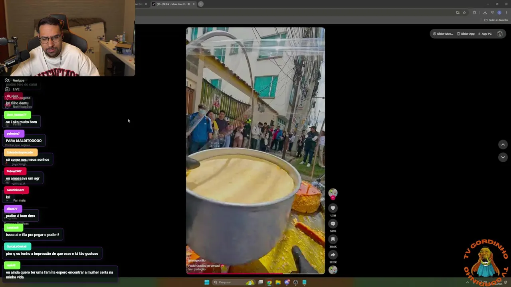The width and height of the screenshot is (511, 287).
Task: Click message 'issso ai e fila pra pegar o pudim?'
Action: tap(33, 235)
